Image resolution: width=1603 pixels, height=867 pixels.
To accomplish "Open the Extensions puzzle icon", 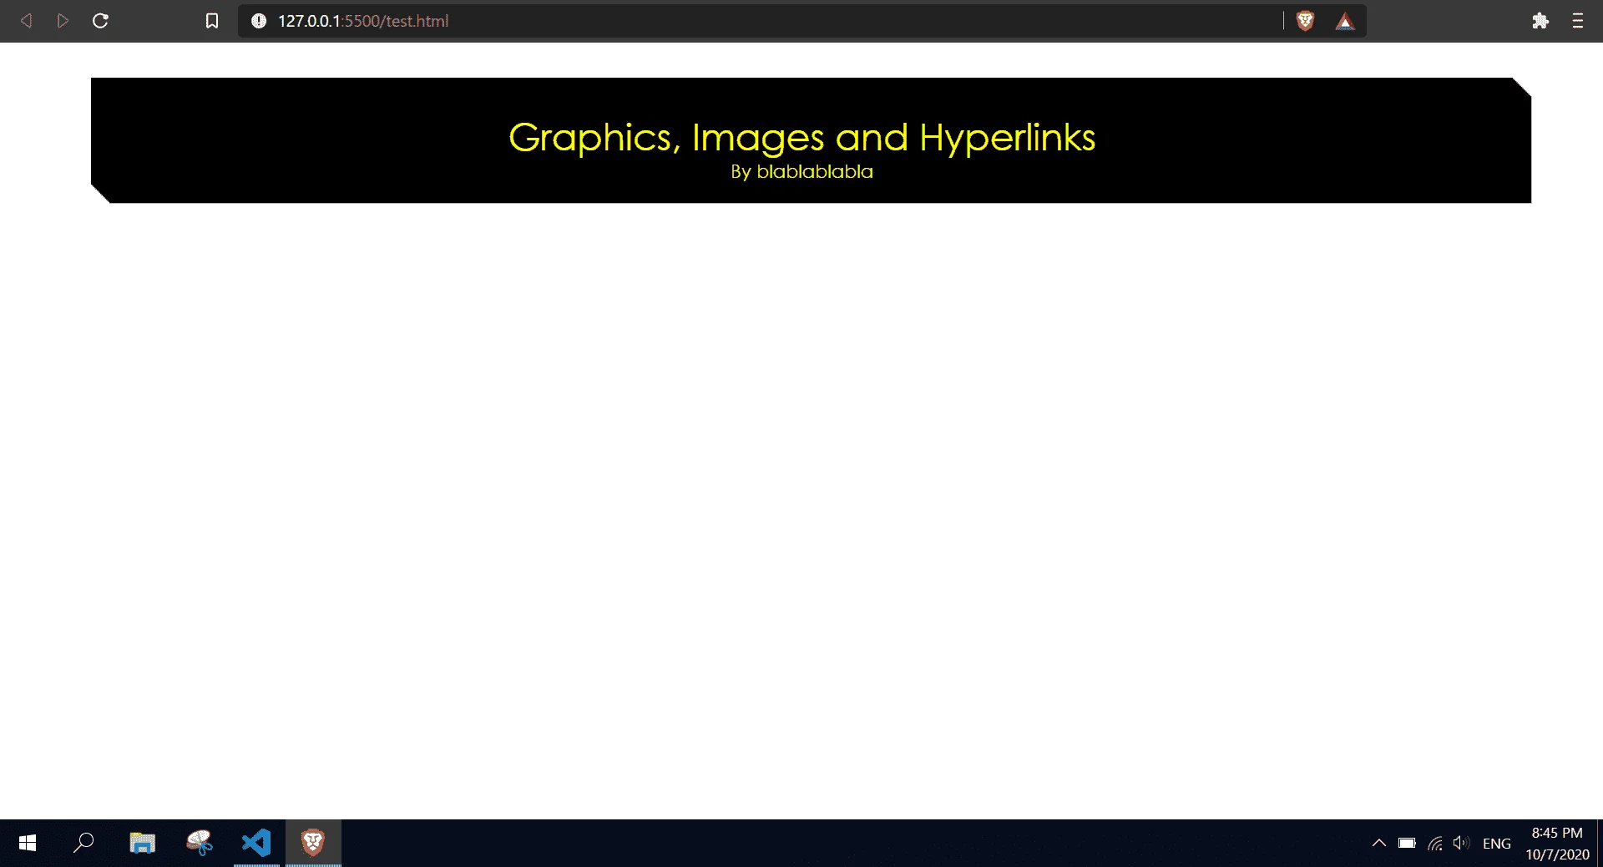I will click(1540, 21).
